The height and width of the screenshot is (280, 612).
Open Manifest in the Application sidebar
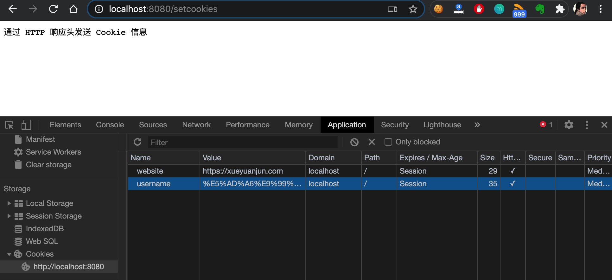click(x=41, y=139)
